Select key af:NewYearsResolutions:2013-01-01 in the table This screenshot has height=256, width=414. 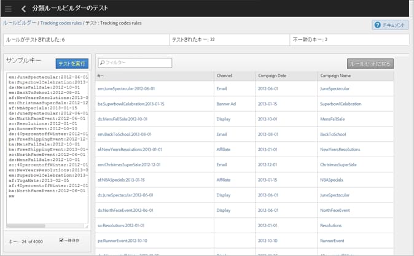point(130,149)
